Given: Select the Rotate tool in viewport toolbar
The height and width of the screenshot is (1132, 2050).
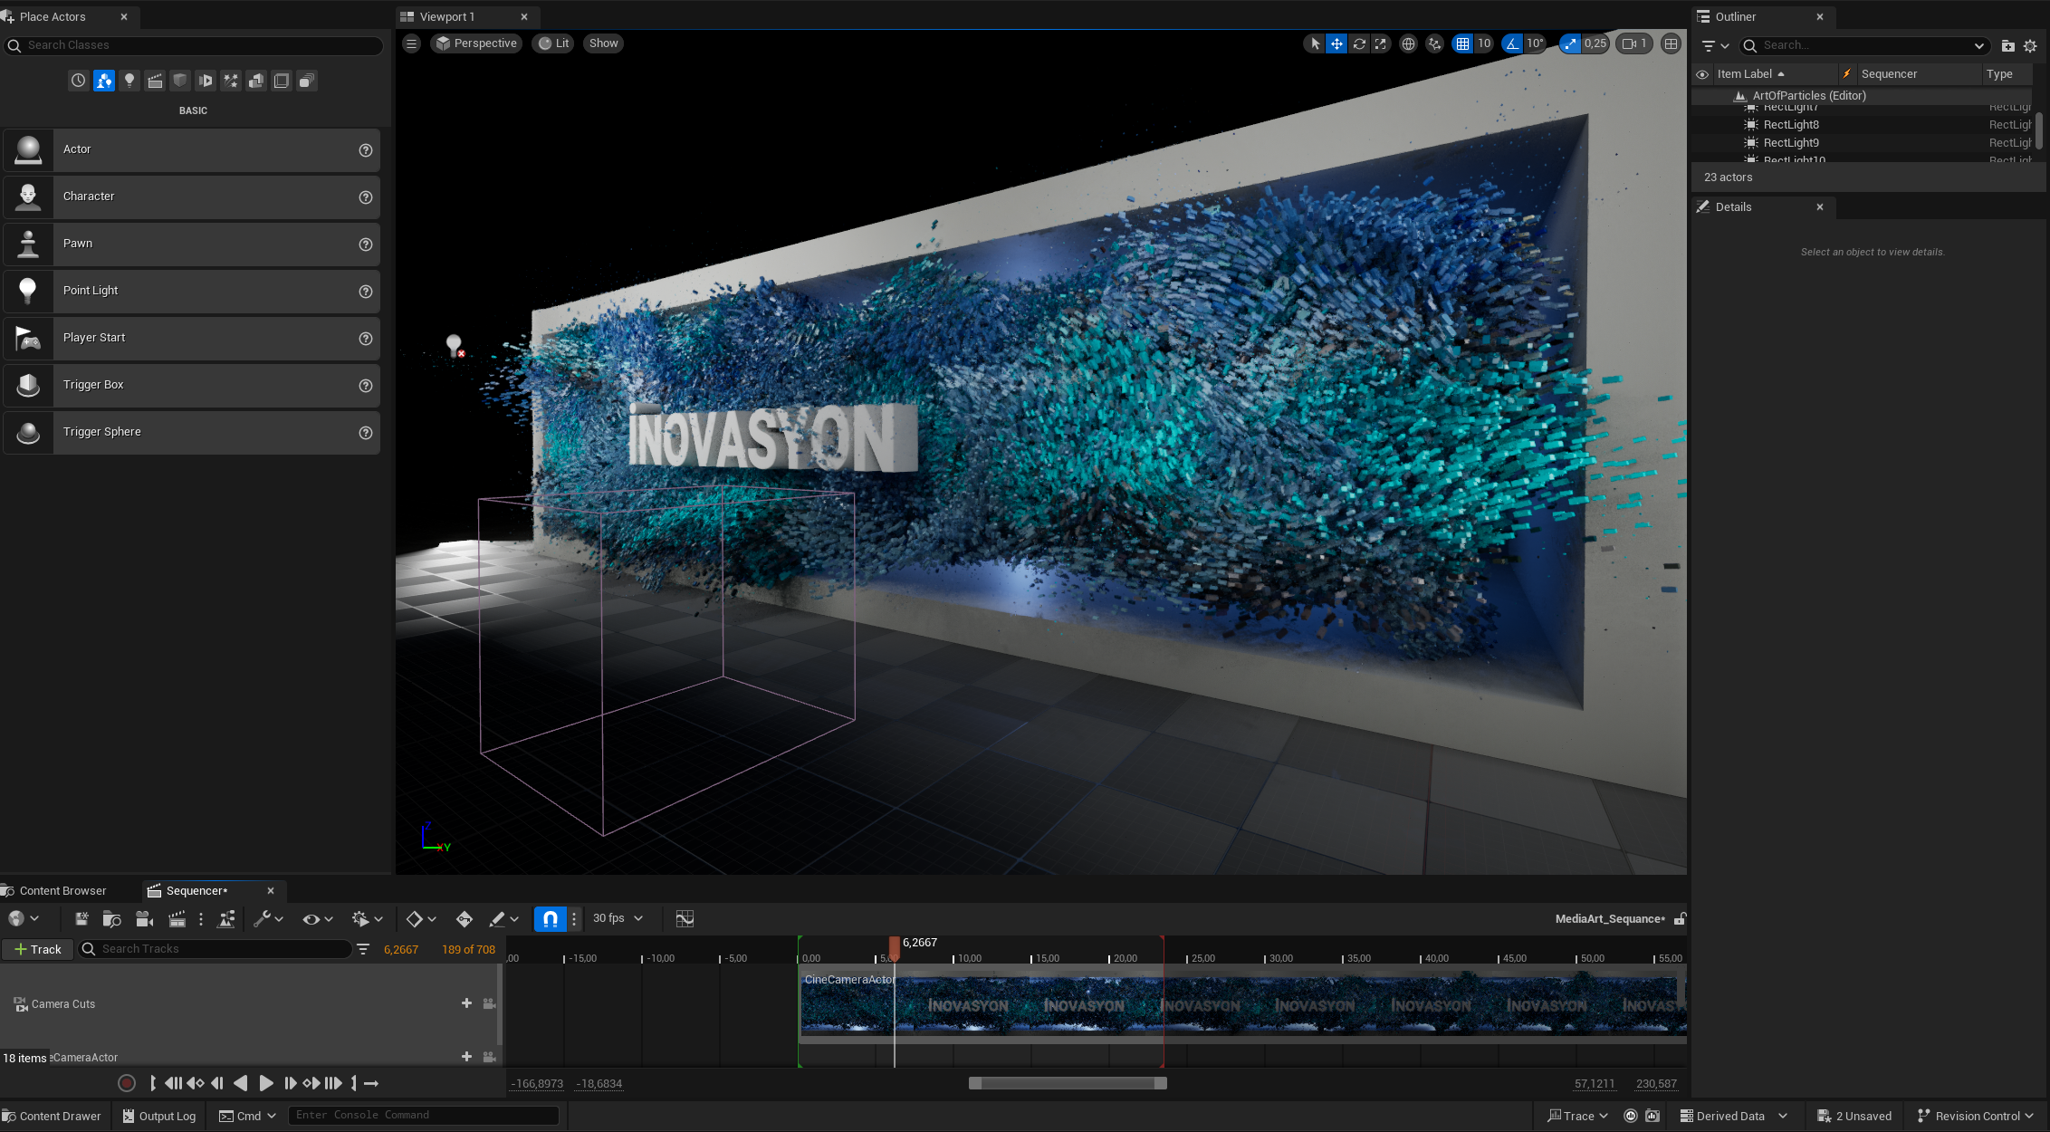Looking at the screenshot, I should [1359, 43].
